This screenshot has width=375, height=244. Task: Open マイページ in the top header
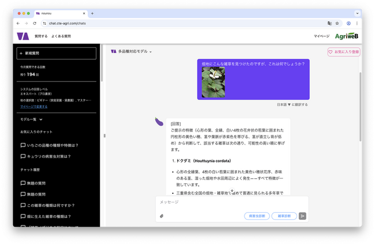(321, 36)
